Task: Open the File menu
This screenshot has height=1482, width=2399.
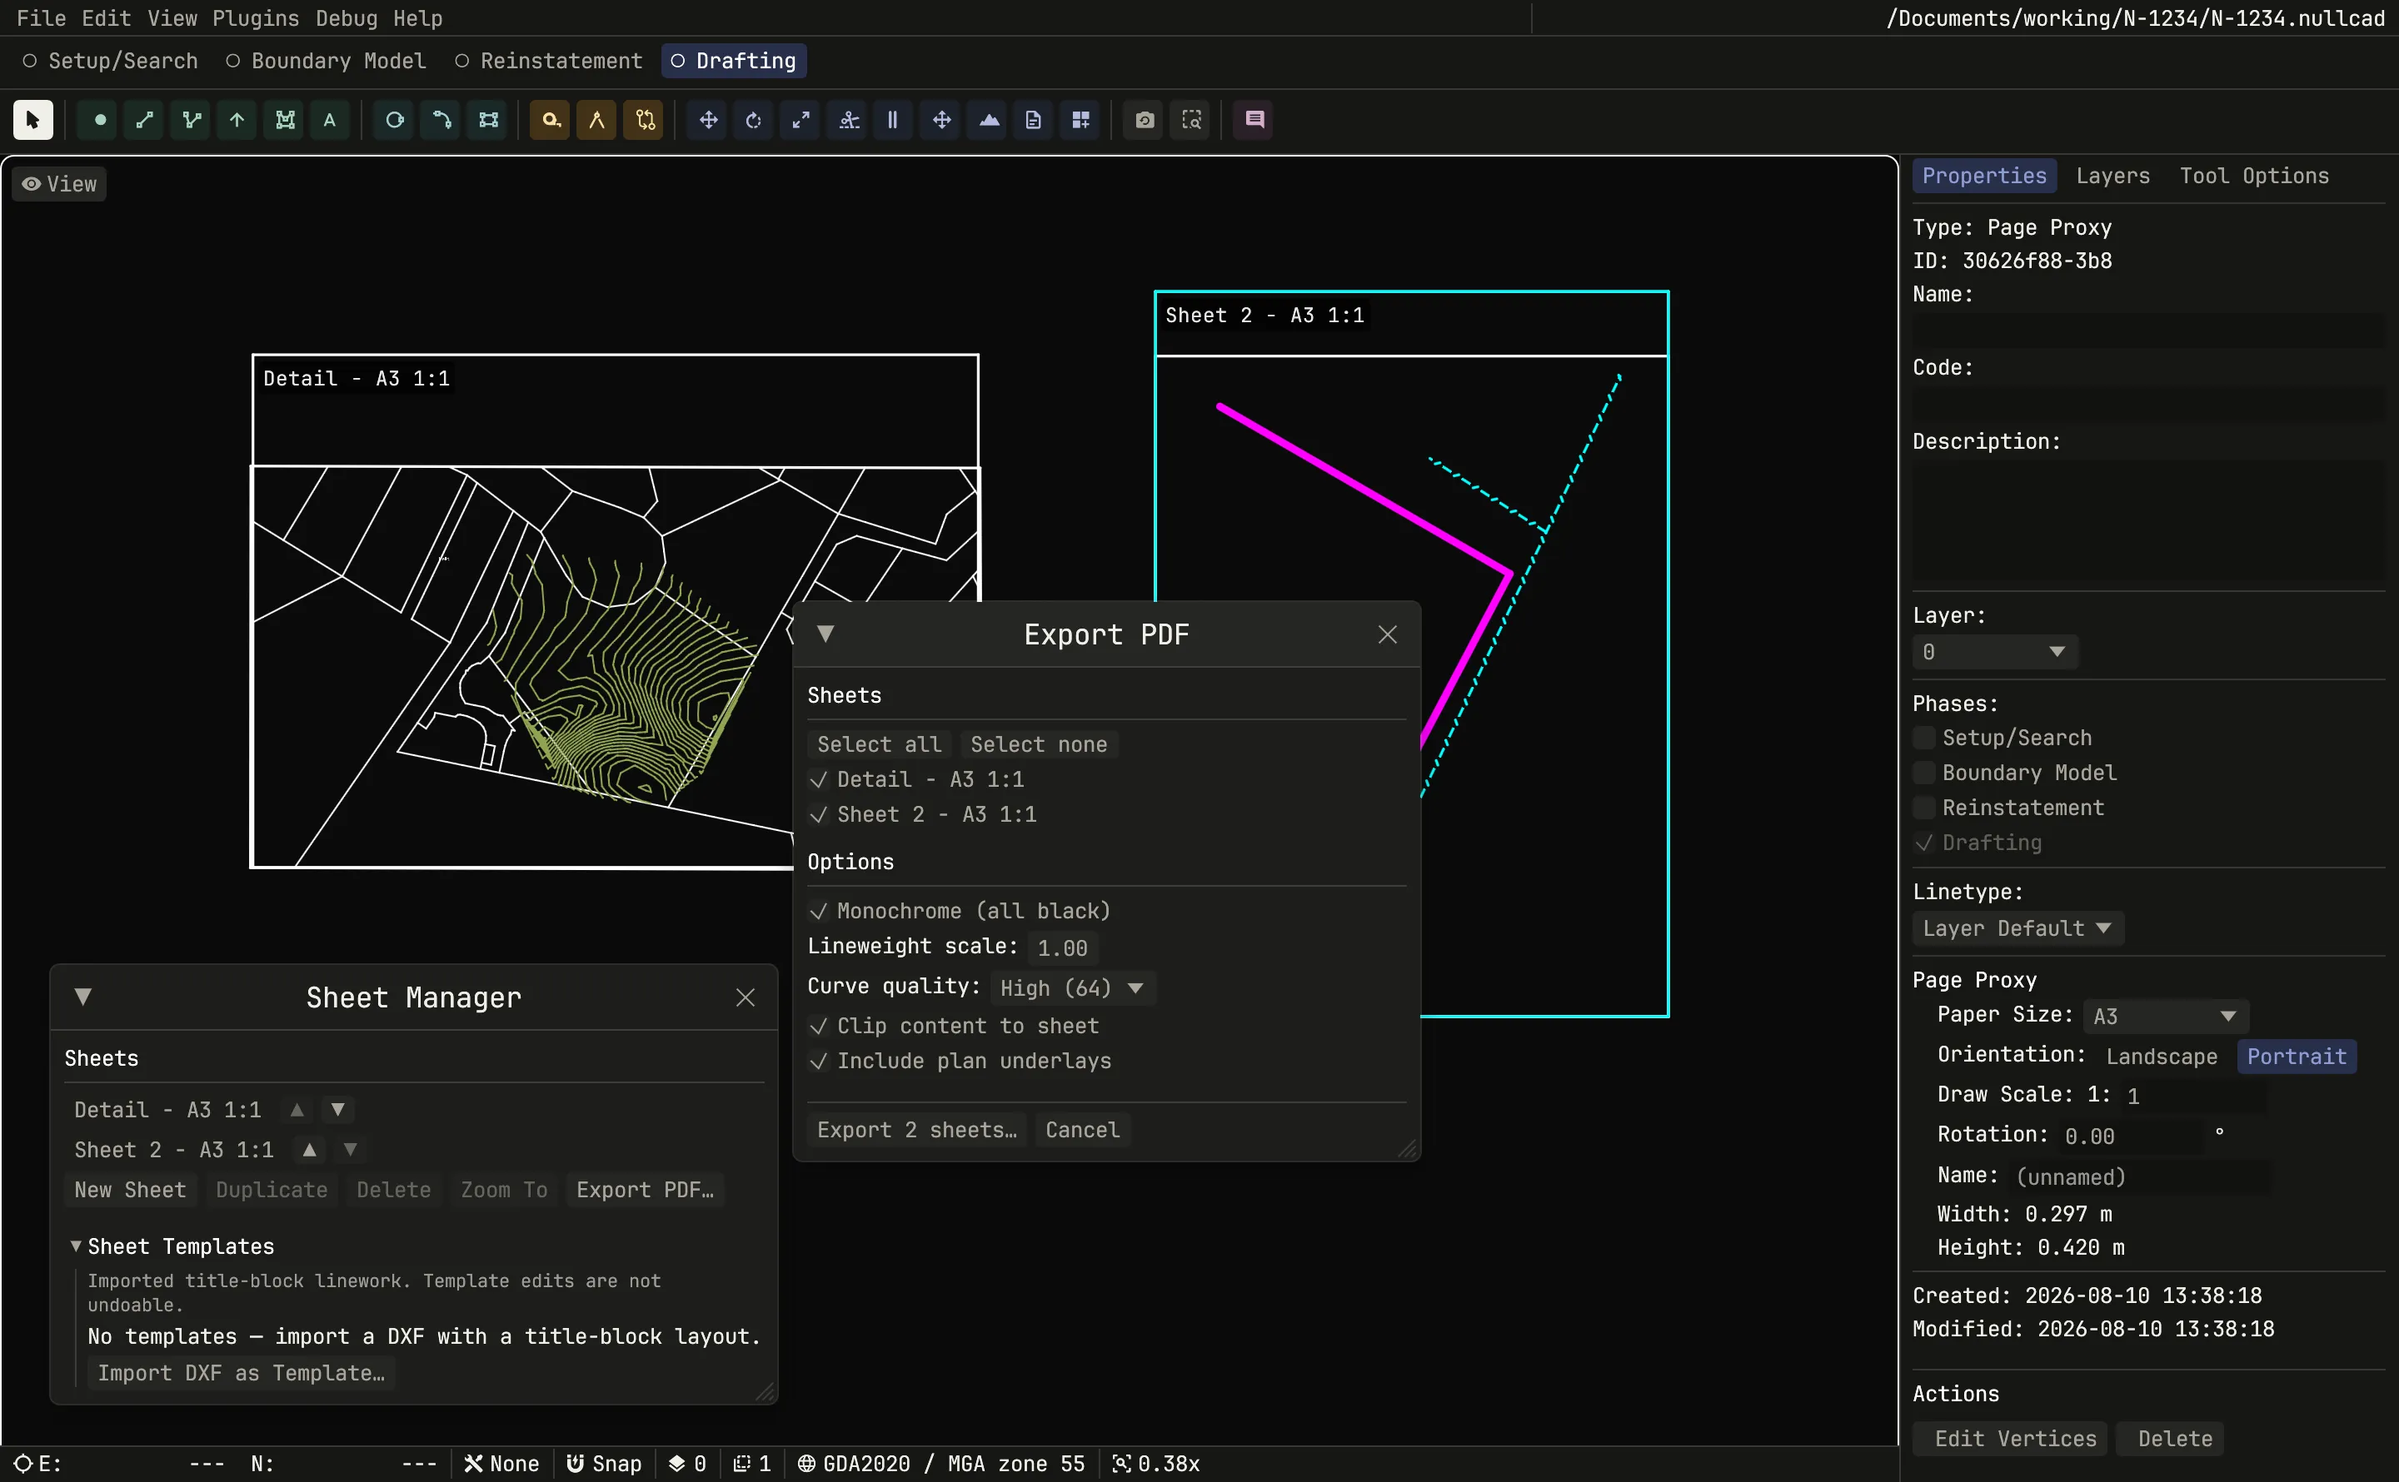Action: click(41, 18)
